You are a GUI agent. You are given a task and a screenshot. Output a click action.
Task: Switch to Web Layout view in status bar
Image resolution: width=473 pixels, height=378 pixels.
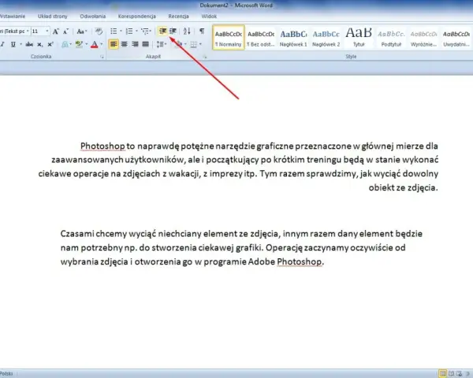point(459,374)
